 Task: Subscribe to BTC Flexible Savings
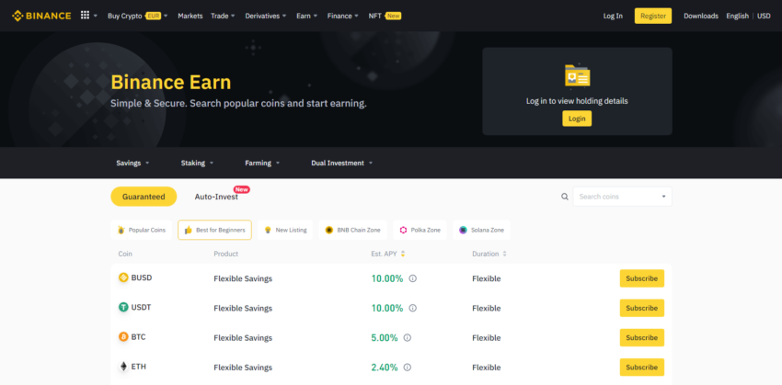point(642,338)
